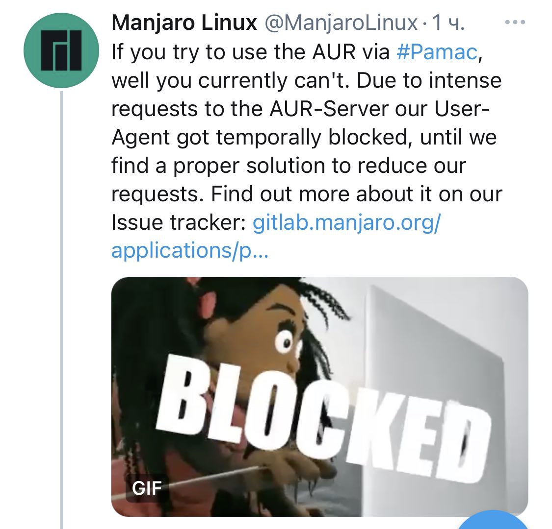Screen dimensions: 552x529
Task: Click the Manjaro logo inside green circle
Action: pyautogui.click(x=61, y=50)
